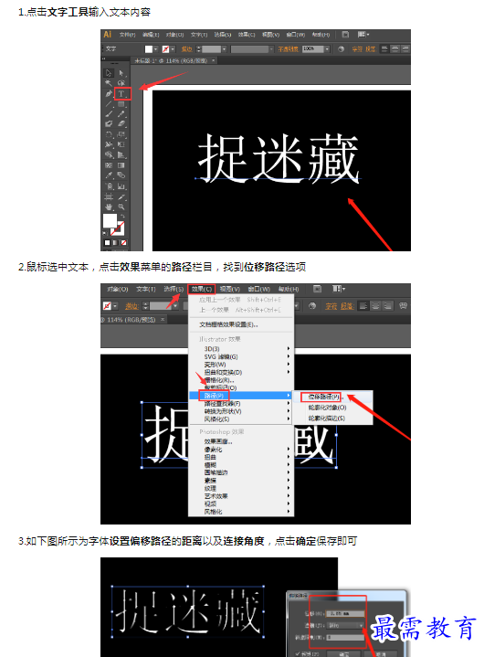484x657 pixels.
Task: Open 编辑(E) menu in first screenshot
Action: click(151, 35)
